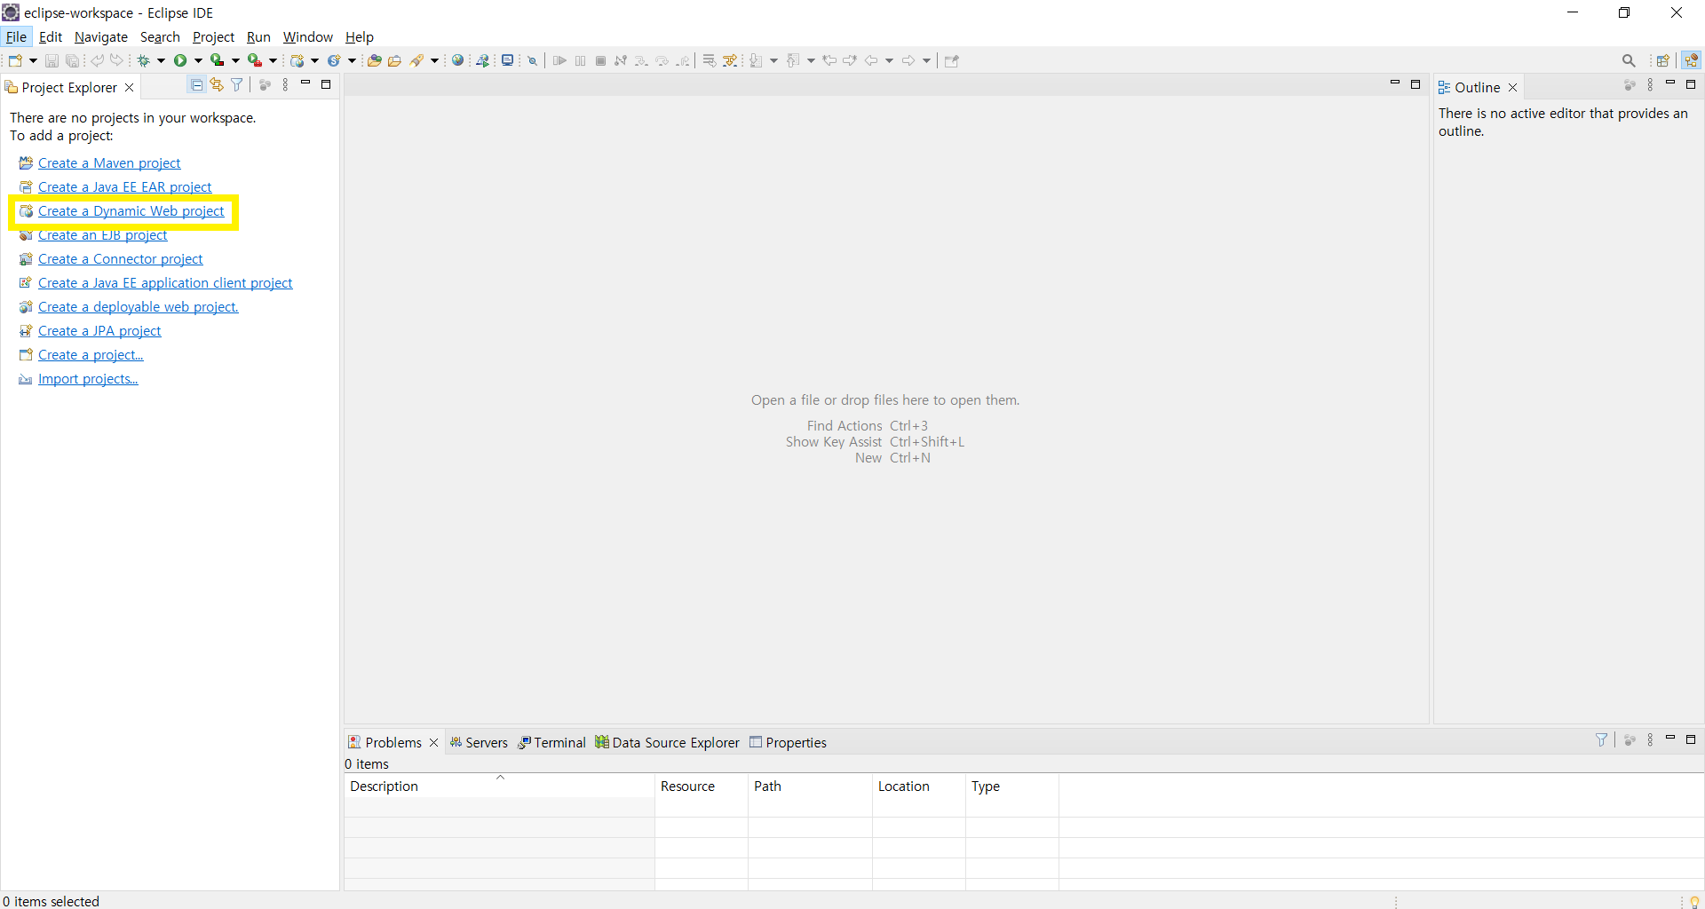Click the Open Type folder icon
This screenshot has width=1705, height=909.
pos(375,60)
